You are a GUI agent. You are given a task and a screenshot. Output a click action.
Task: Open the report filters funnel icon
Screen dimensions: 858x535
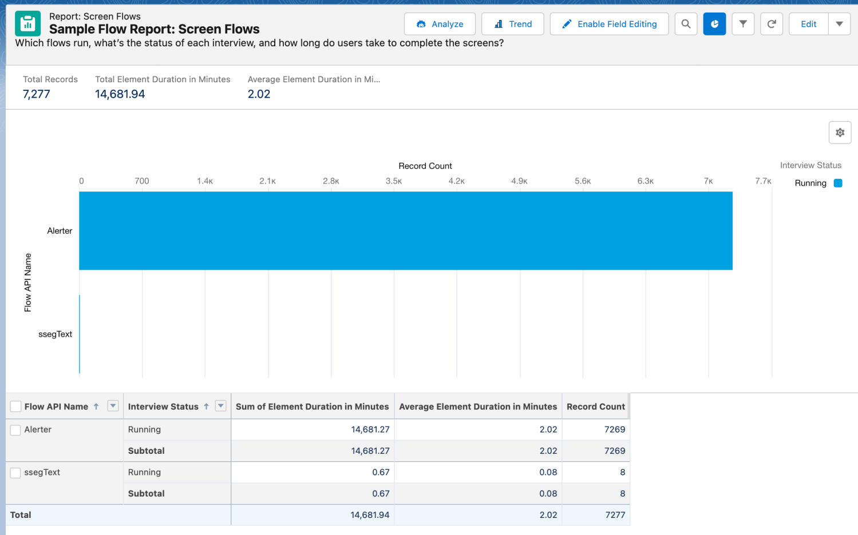point(743,23)
